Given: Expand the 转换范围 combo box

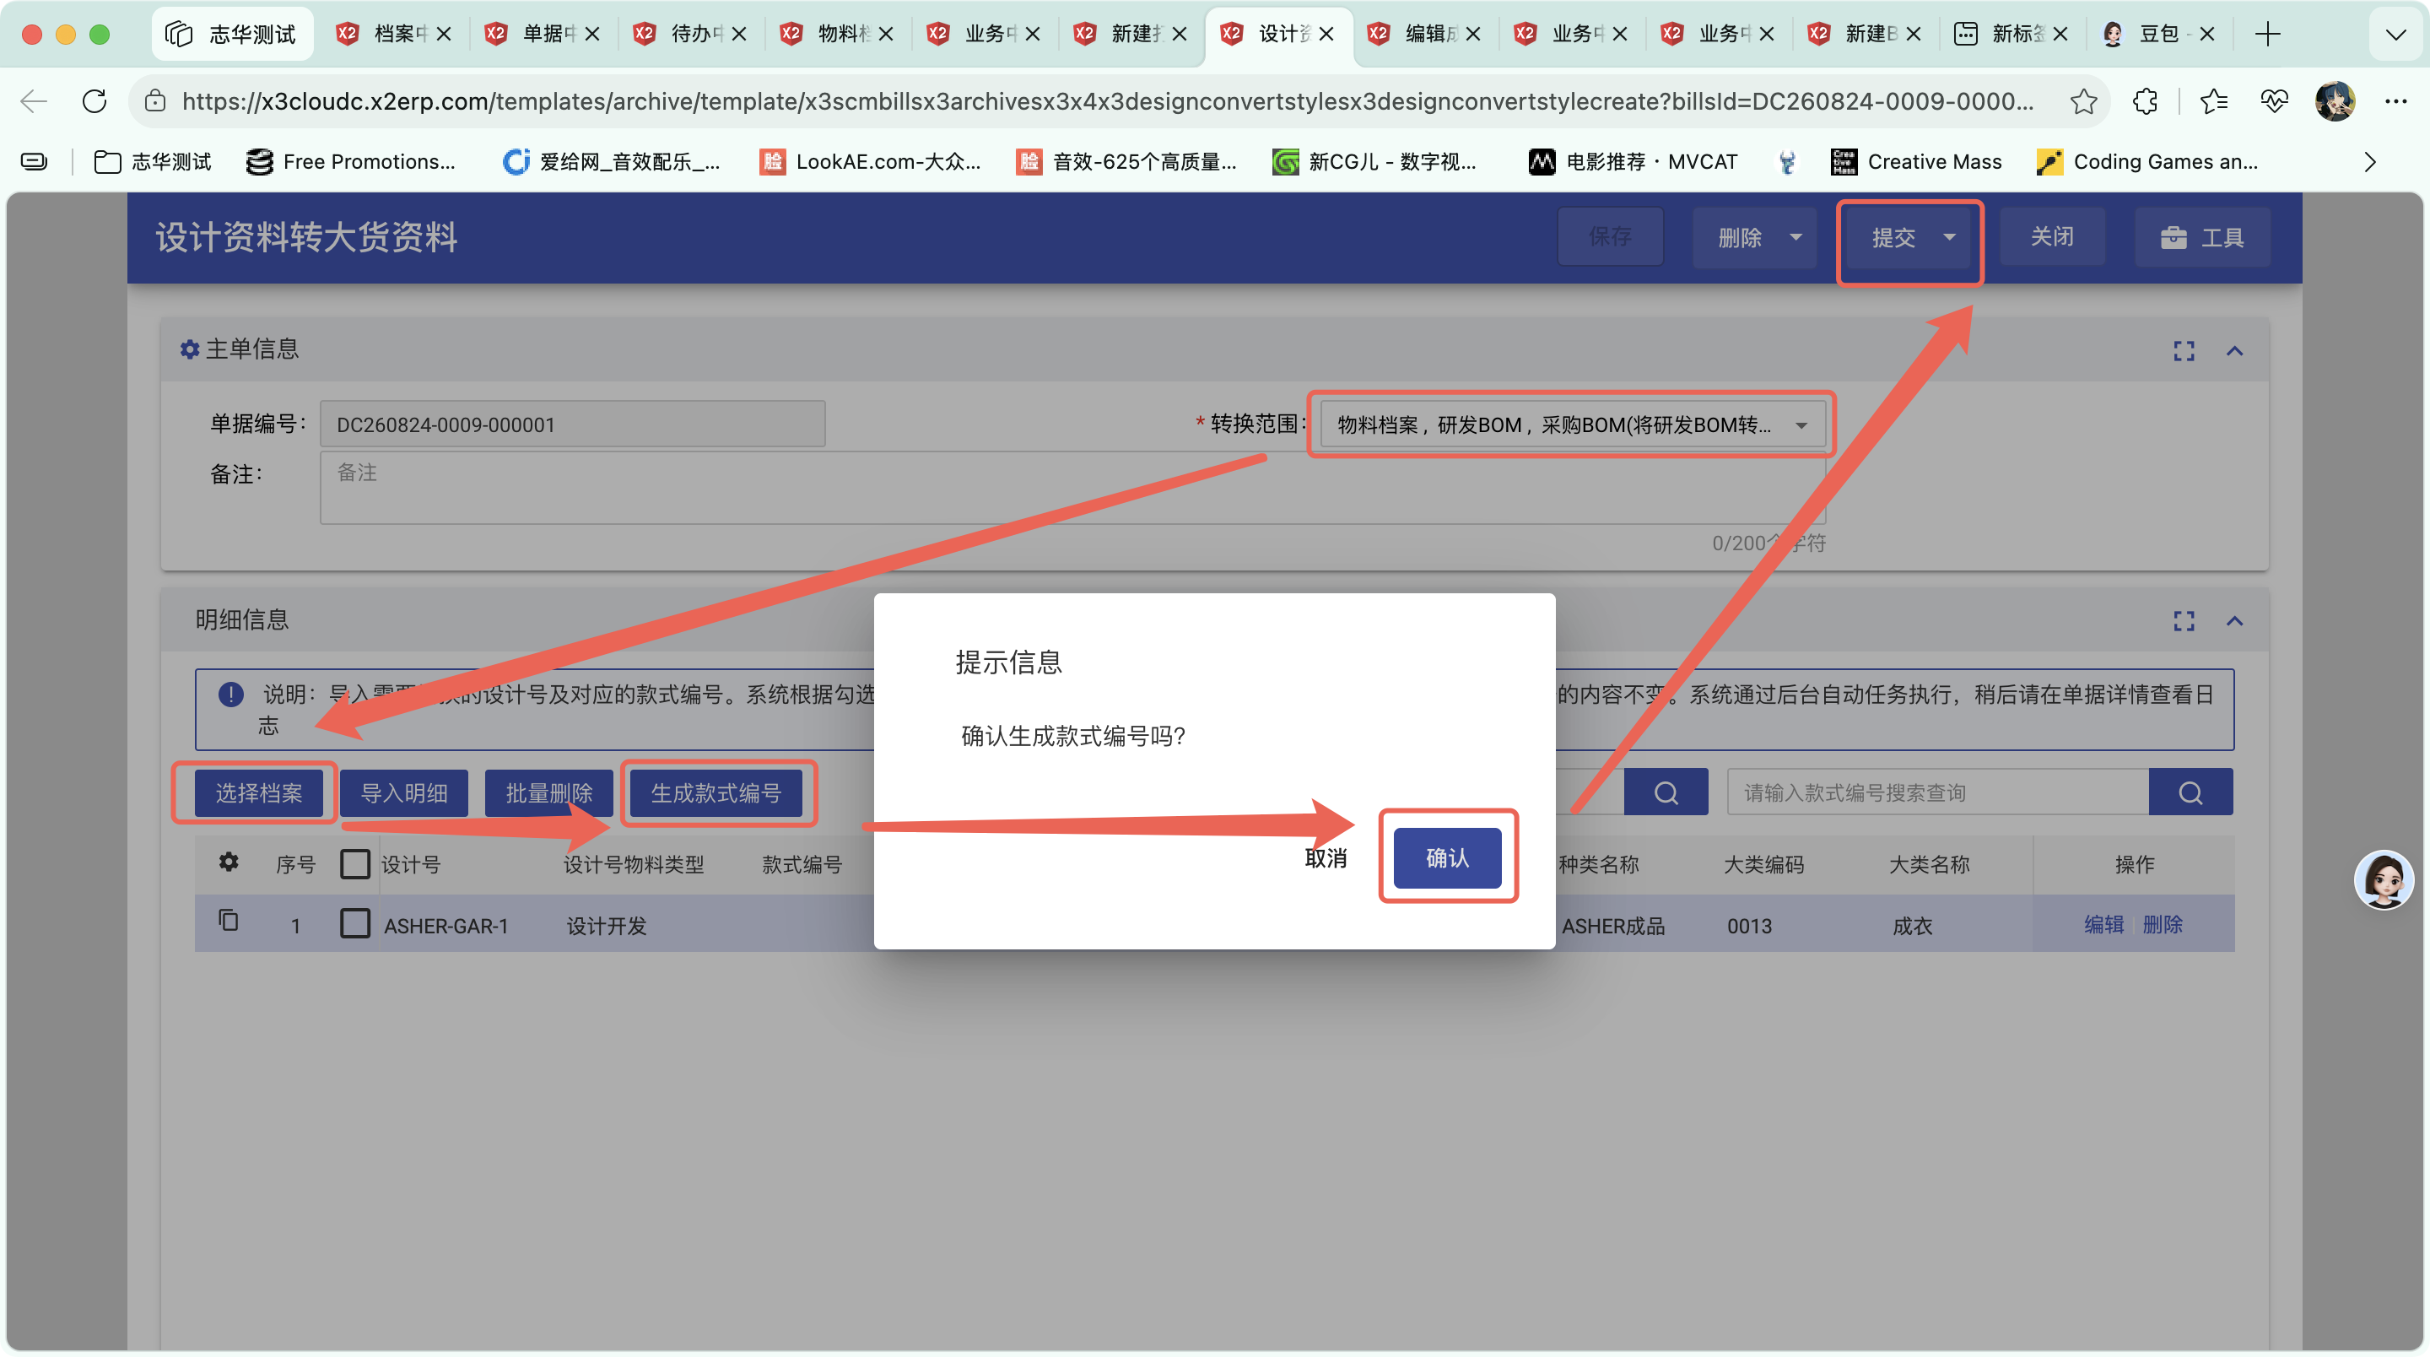Looking at the screenshot, I should (1572, 424).
